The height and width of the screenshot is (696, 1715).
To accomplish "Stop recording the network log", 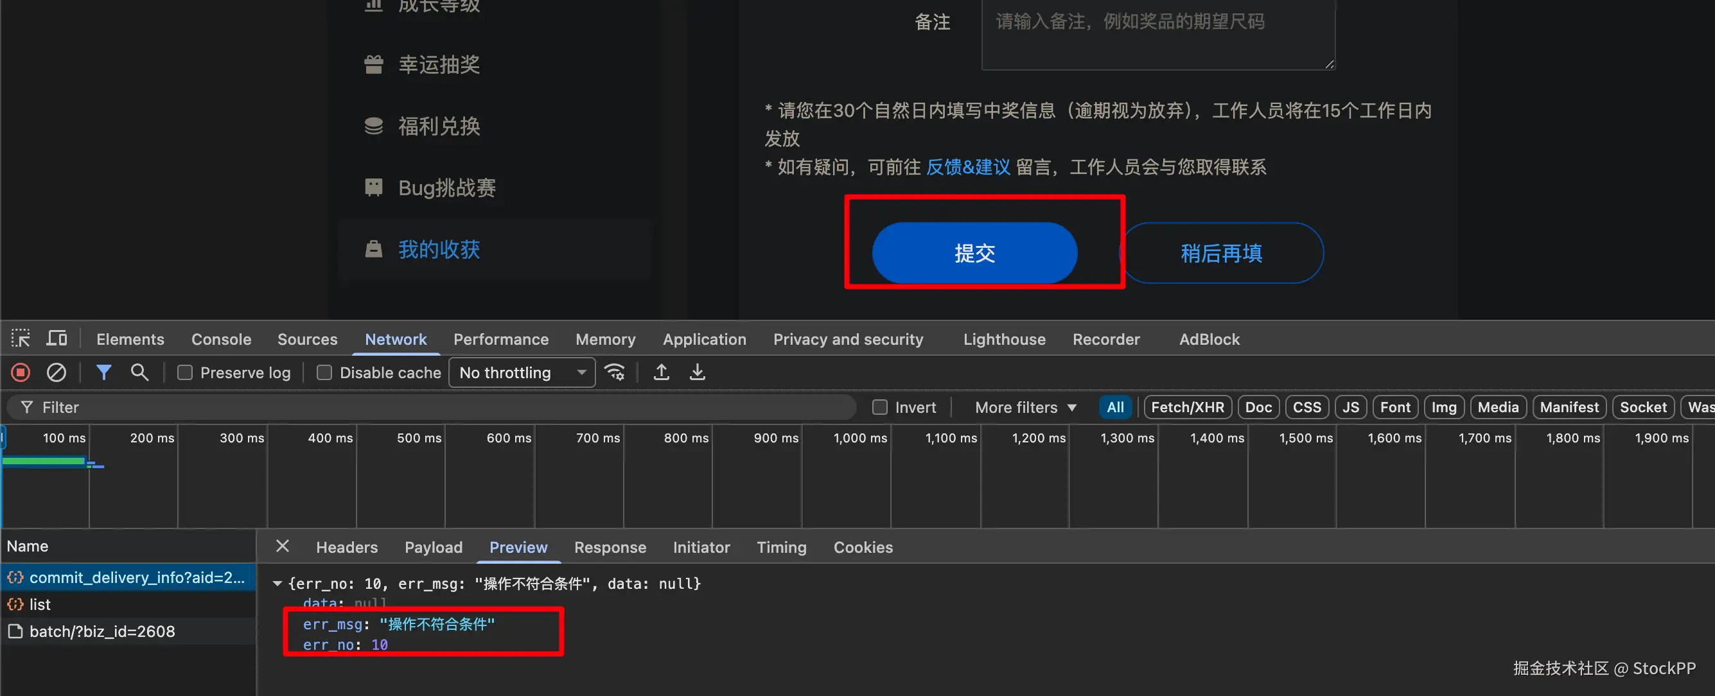I will [20, 372].
